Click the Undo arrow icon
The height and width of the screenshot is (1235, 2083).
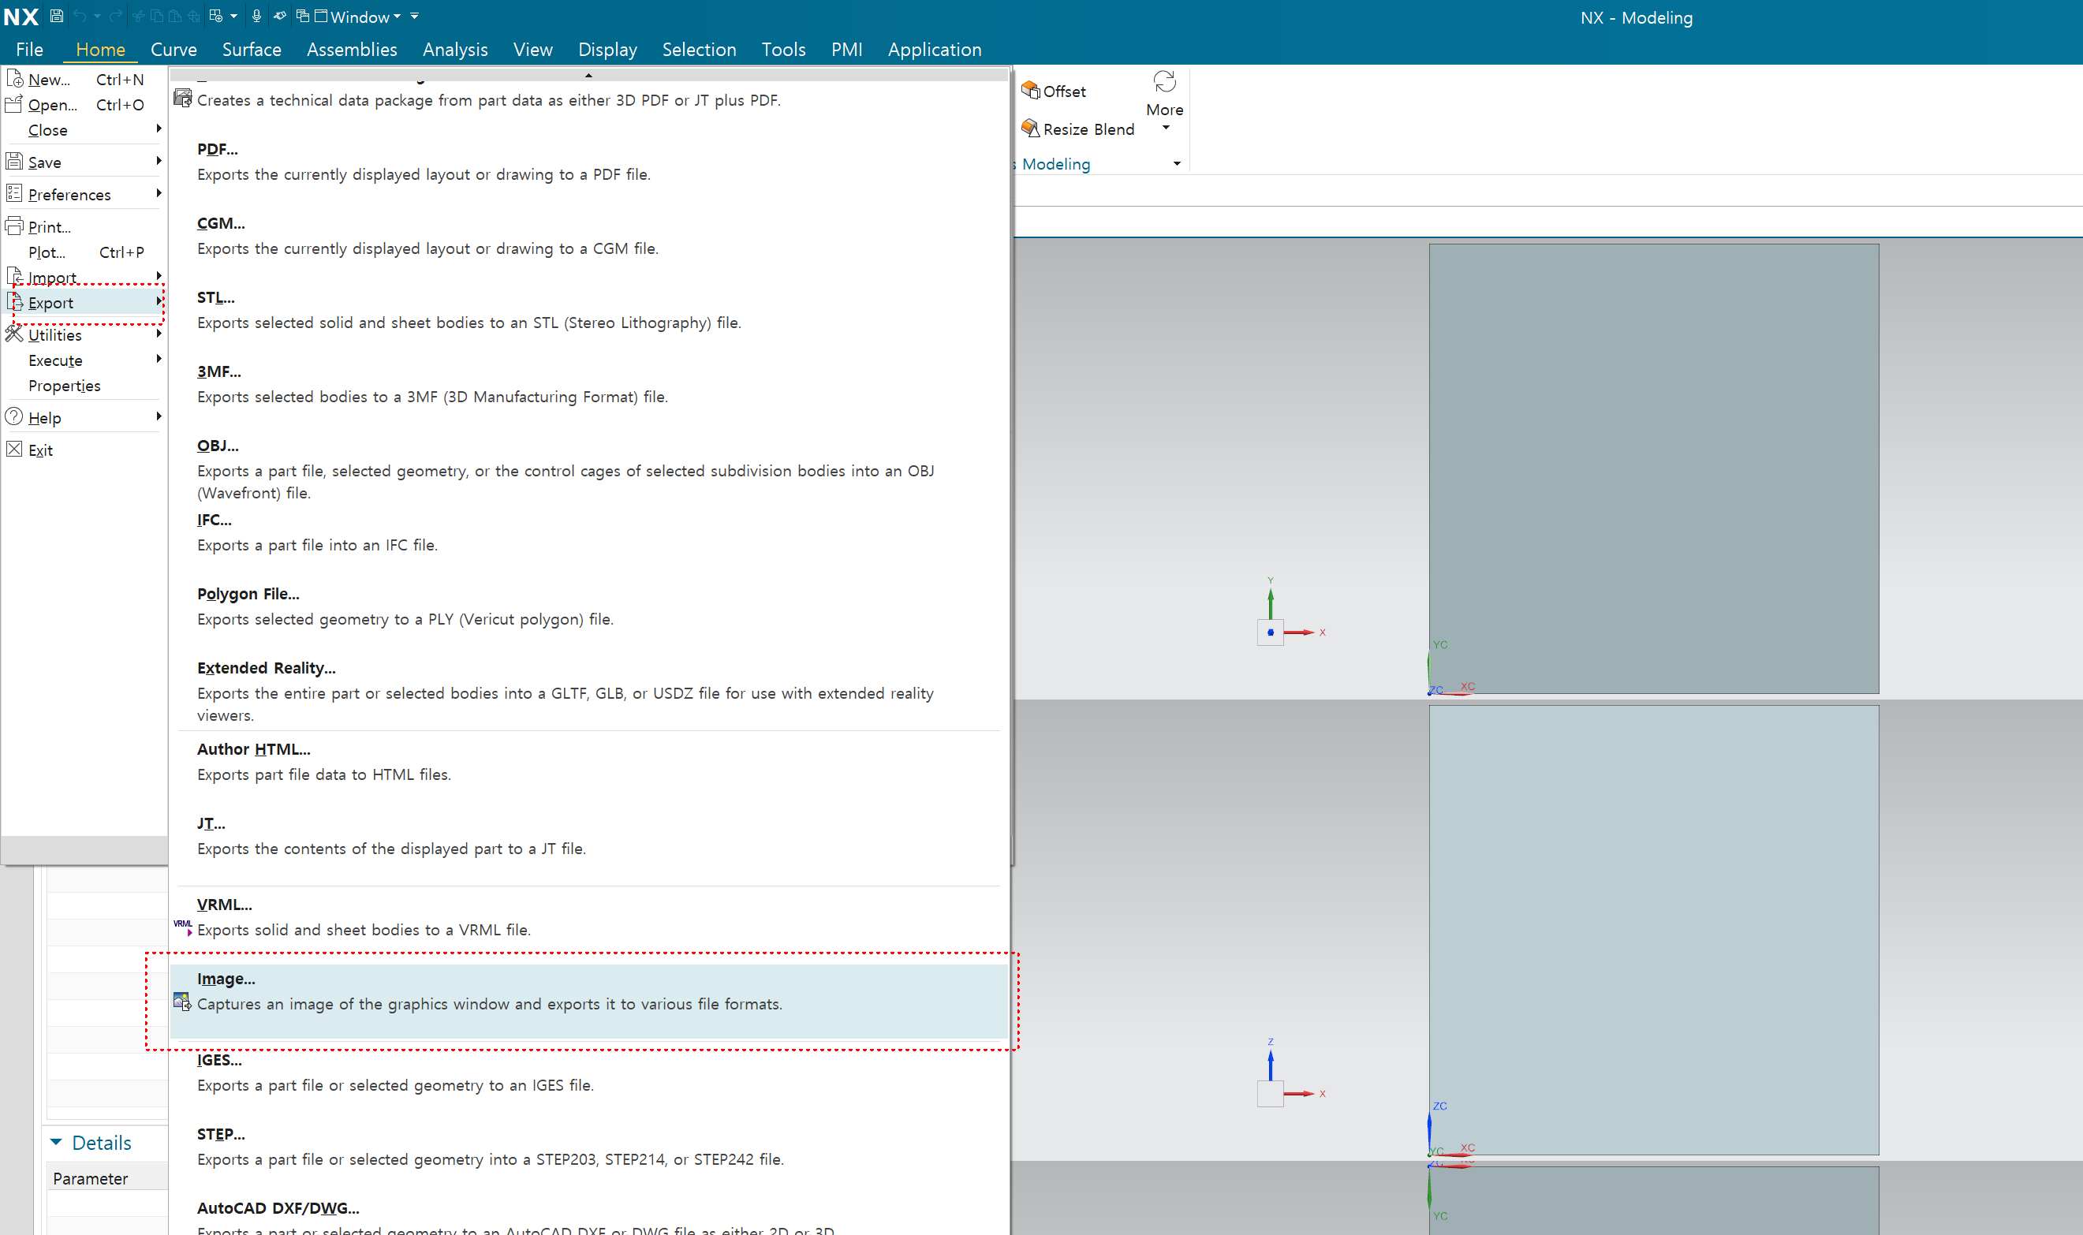click(x=80, y=16)
